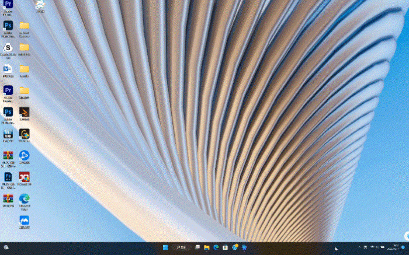Open the Microsoft Edge desktop shortcut

click(24, 198)
